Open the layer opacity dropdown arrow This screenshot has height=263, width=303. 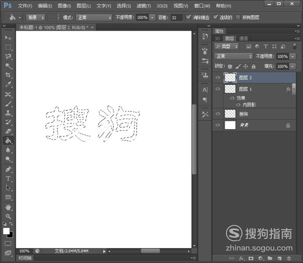coord(292,56)
